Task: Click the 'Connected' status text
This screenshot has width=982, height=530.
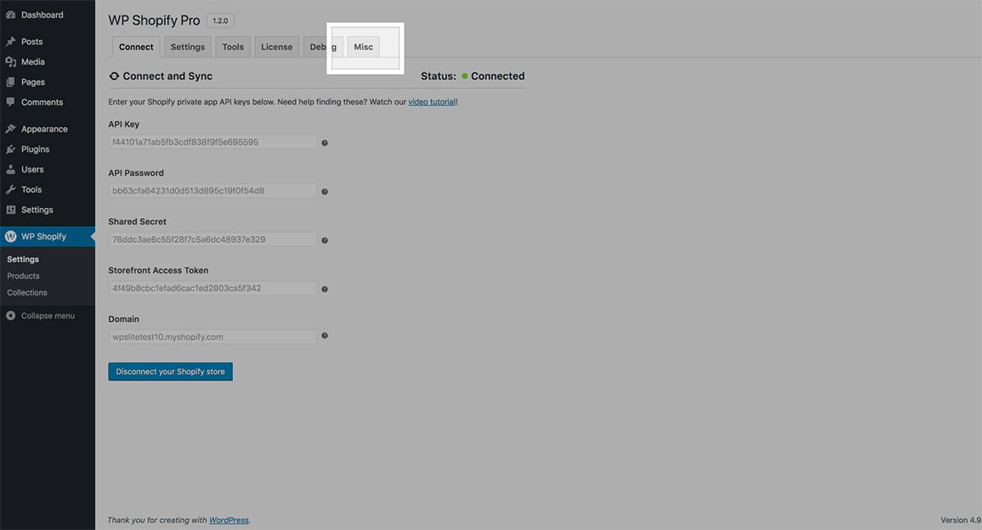Action: pyautogui.click(x=498, y=76)
